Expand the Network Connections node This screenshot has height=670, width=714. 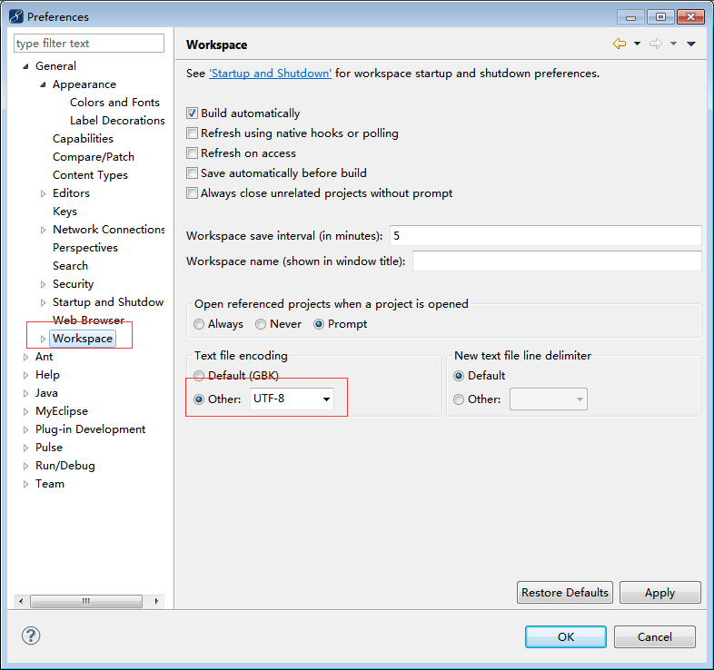pyautogui.click(x=43, y=230)
